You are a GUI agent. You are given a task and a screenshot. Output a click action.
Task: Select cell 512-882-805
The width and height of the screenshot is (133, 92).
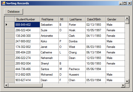pos(27,75)
